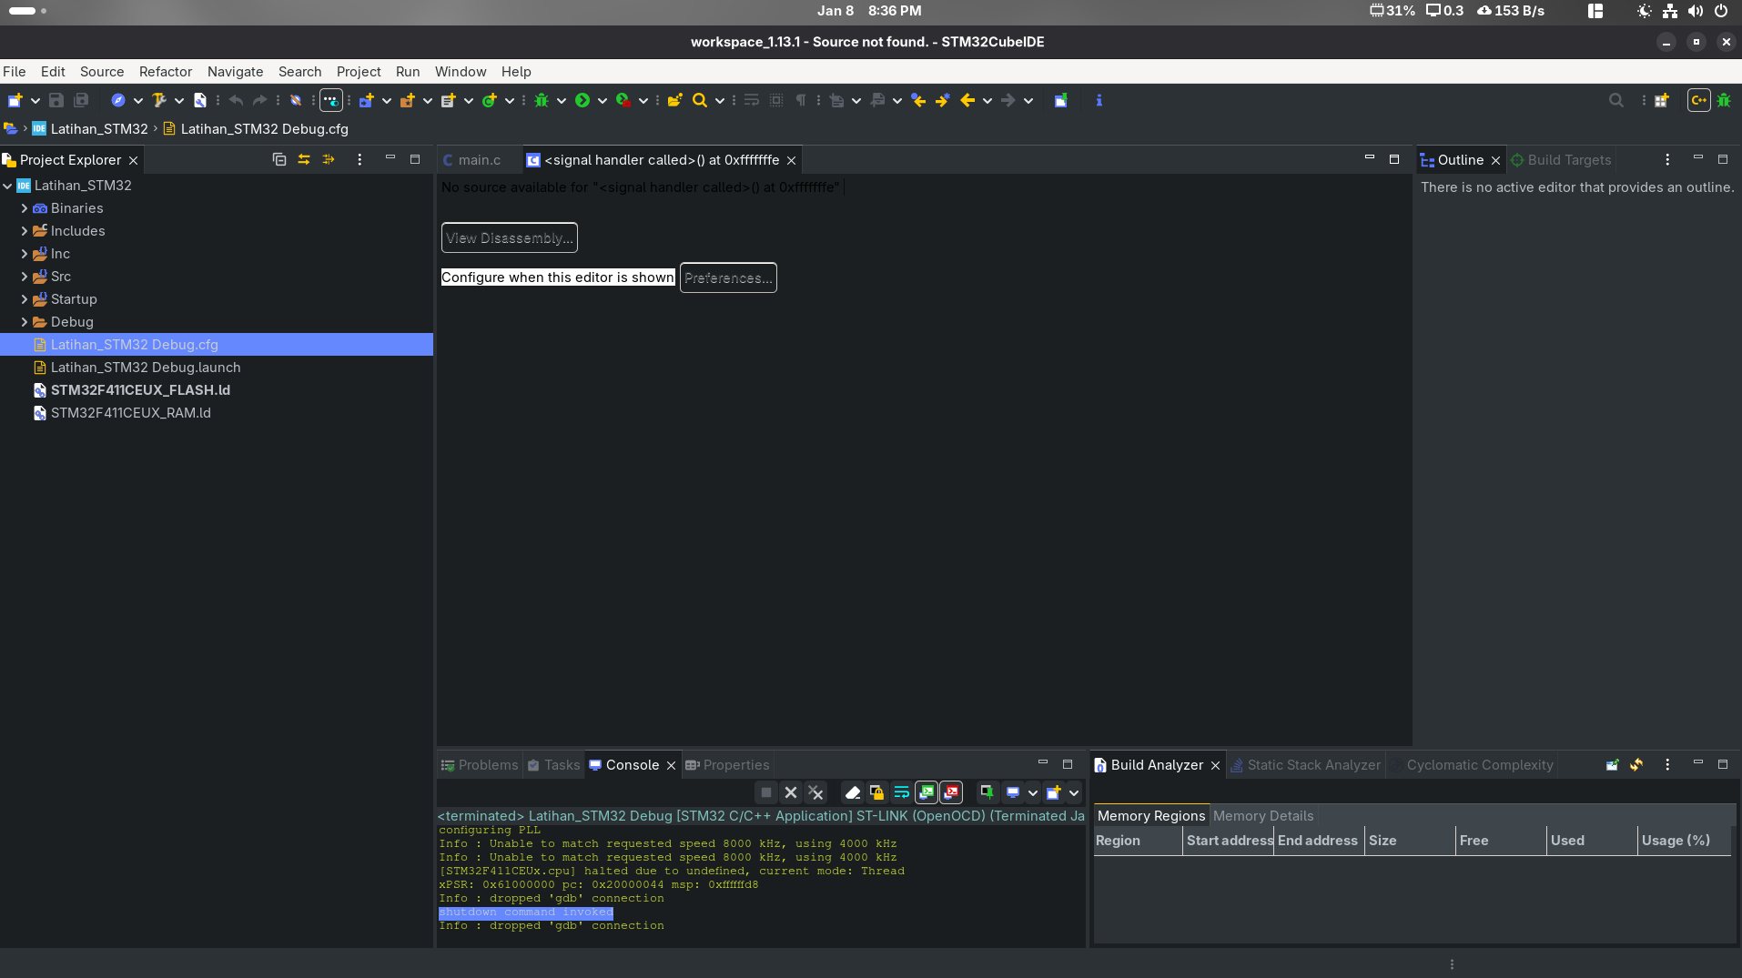The width and height of the screenshot is (1742, 978).
Task: Open the dropdown arrow beside the Run button
Action: (x=602, y=101)
